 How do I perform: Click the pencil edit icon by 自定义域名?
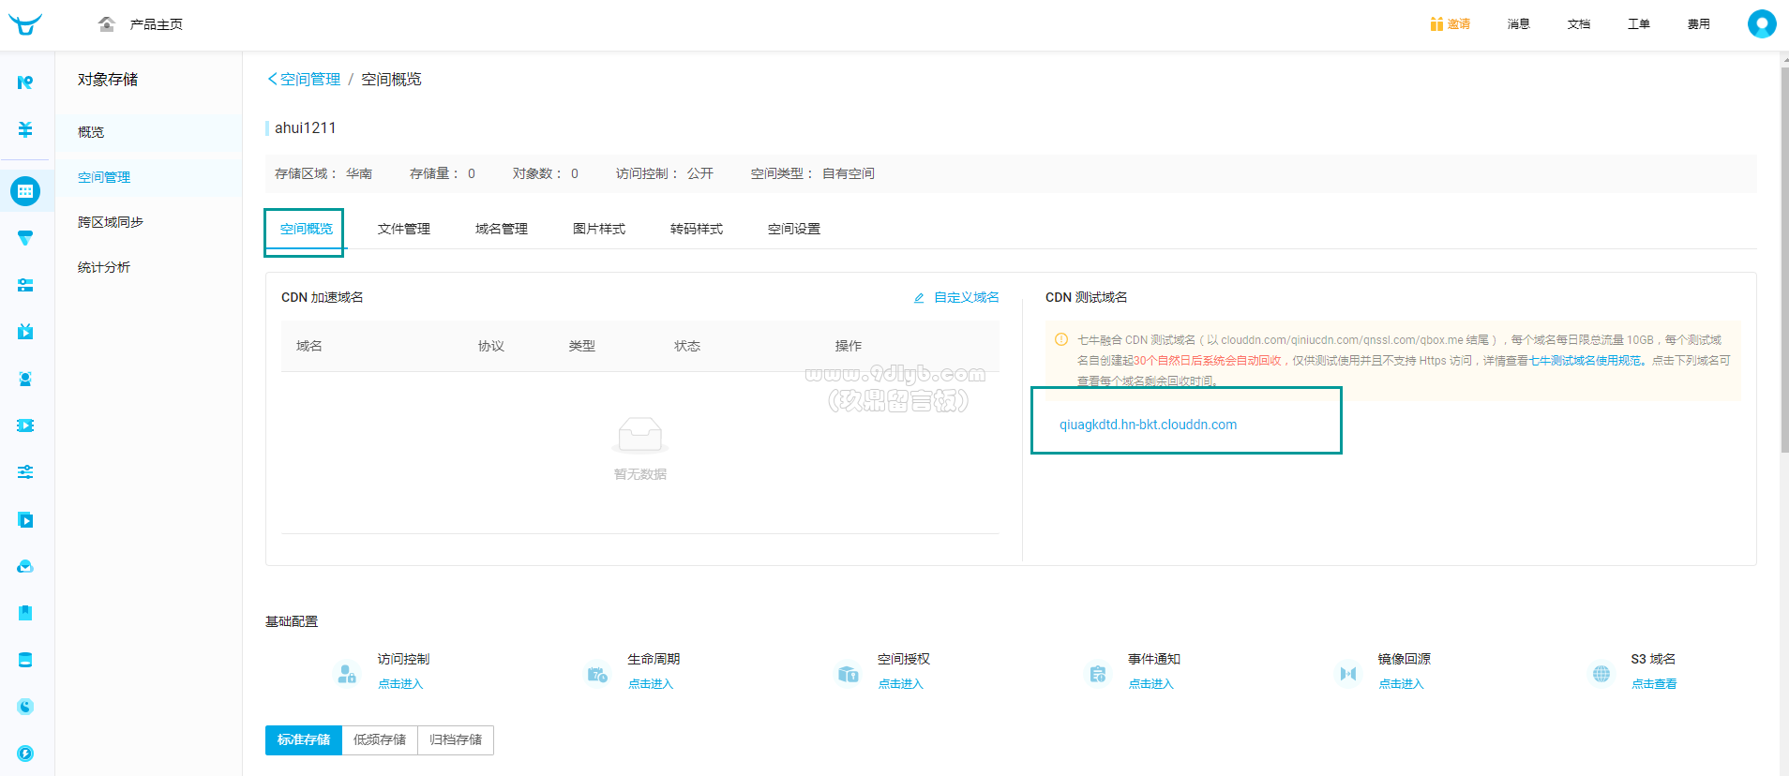(x=919, y=298)
